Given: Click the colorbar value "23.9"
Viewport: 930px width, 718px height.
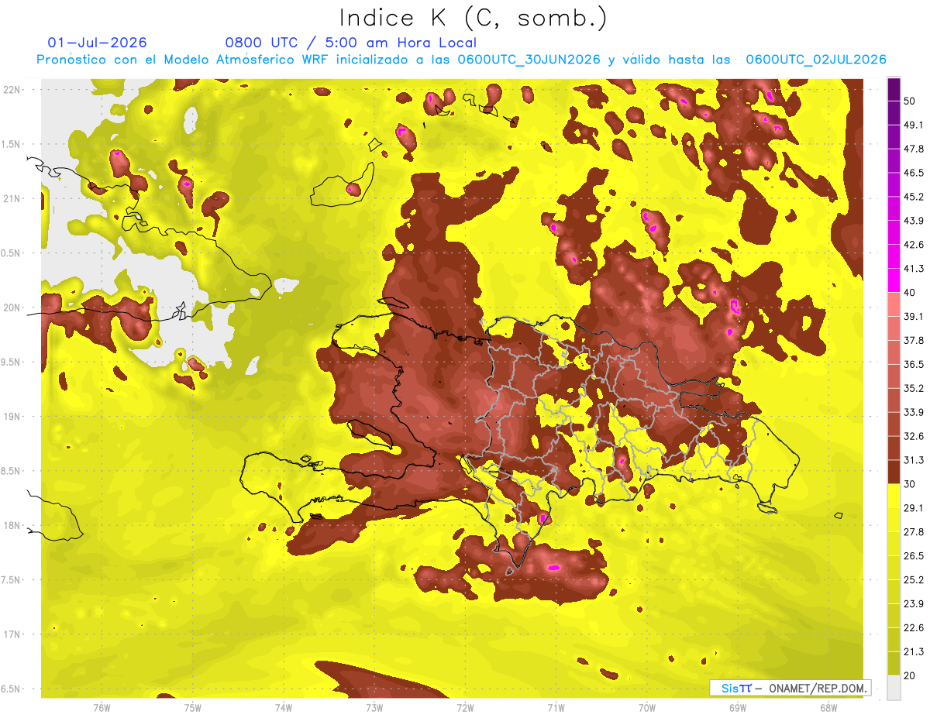Looking at the screenshot, I should 914,604.
